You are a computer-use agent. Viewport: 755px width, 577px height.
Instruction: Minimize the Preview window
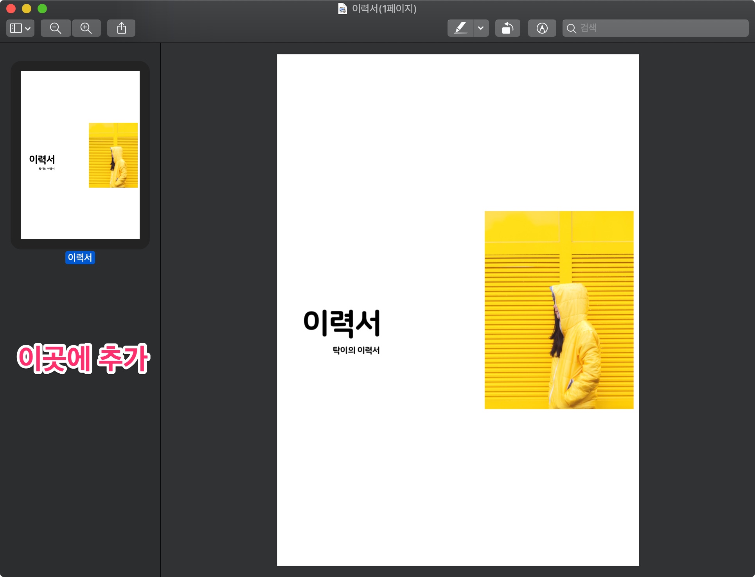[x=27, y=9]
